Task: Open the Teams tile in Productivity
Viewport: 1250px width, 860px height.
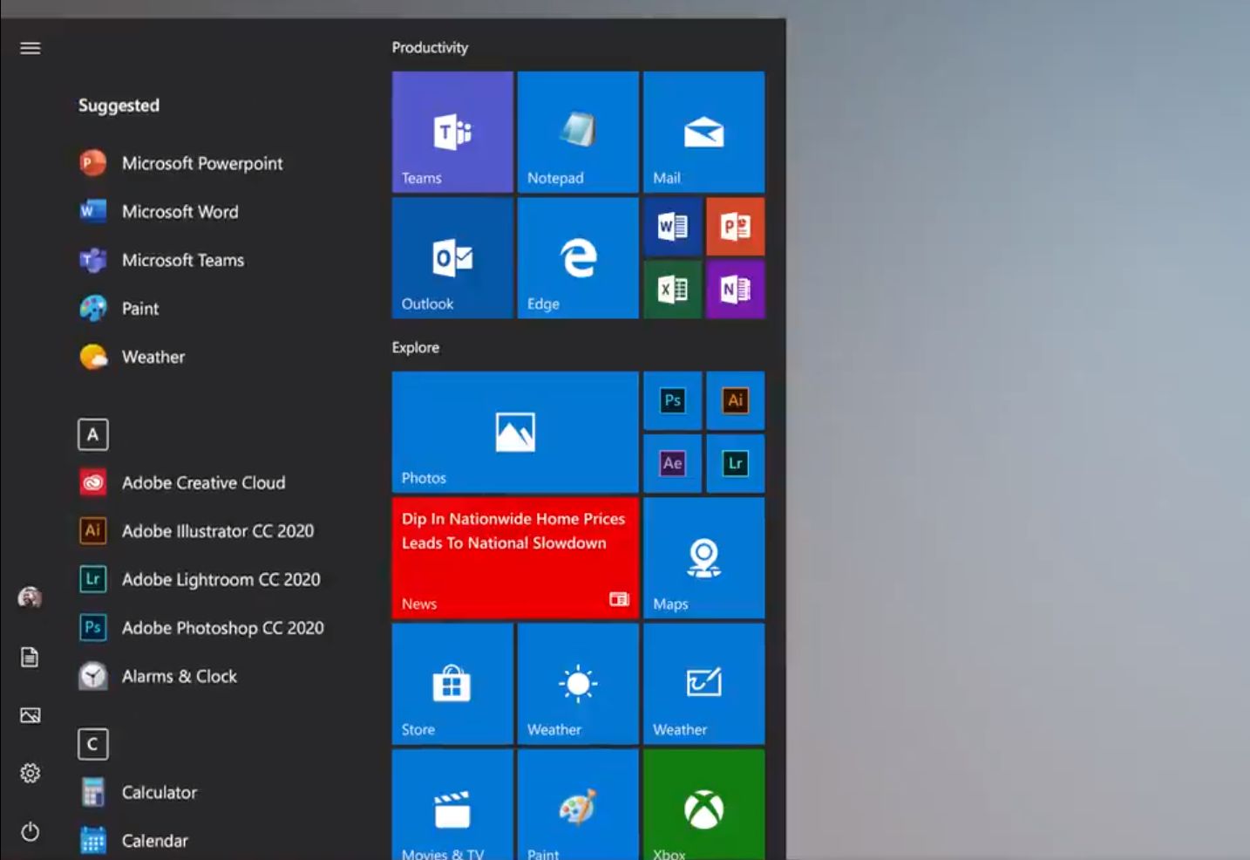Action: (452, 133)
